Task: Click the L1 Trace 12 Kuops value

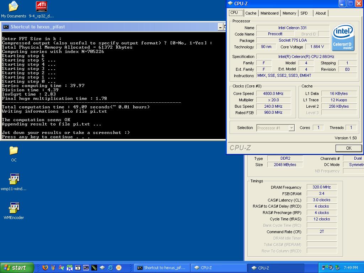Action: pyautogui.click(x=339, y=100)
